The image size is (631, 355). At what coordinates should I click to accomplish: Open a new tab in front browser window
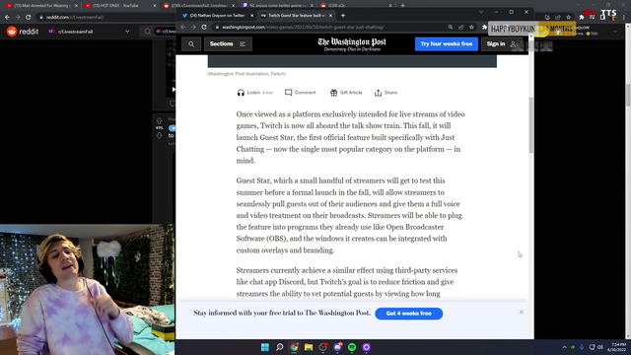point(343,16)
